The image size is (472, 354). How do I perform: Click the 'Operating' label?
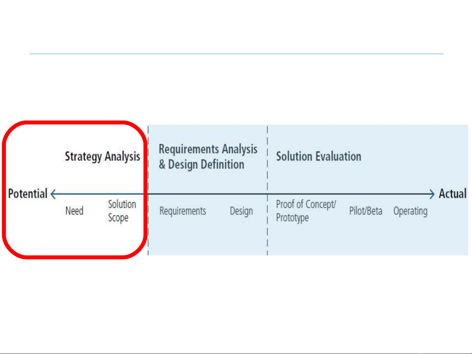[x=410, y=212]
